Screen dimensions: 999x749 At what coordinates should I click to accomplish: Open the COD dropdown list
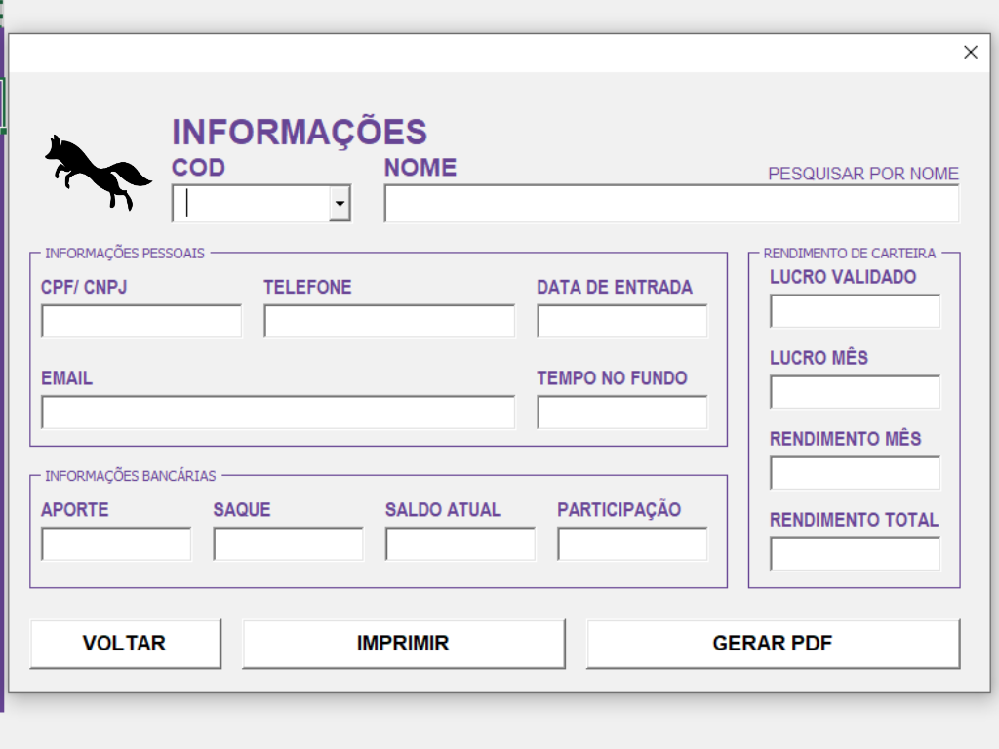[340, 203]
